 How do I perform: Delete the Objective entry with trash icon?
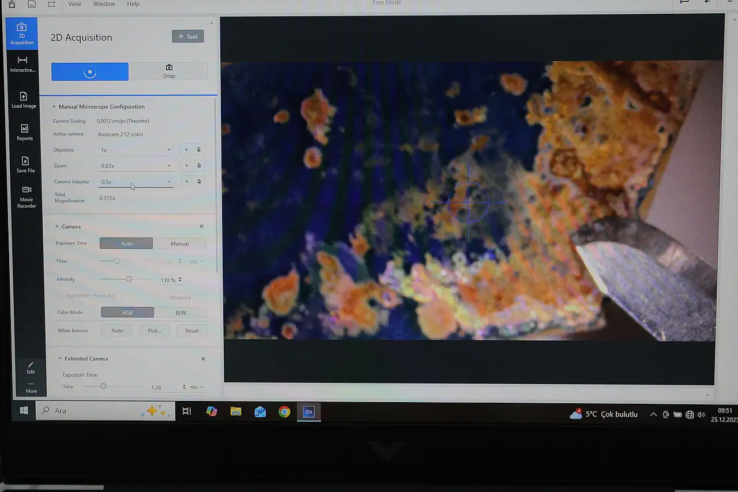point(199,150)
